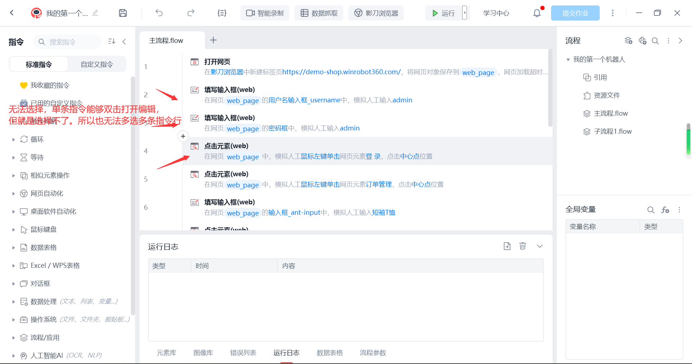Switch to 自定义指令 toggle
Viewport: 692px width, 364px height.
click(x=97, y=65)
